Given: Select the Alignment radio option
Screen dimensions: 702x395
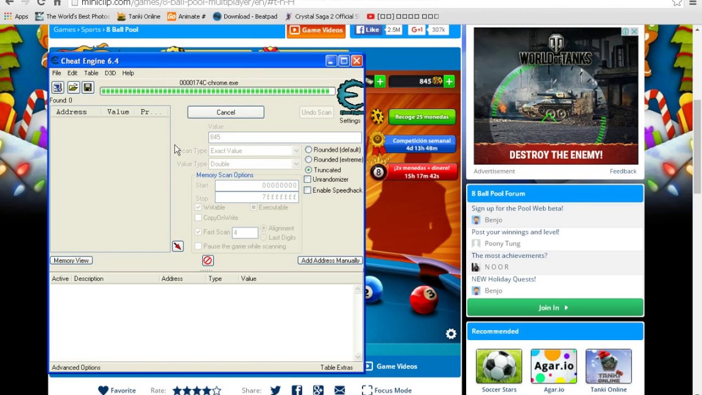Looking at the screenshot, I should 264,228.
